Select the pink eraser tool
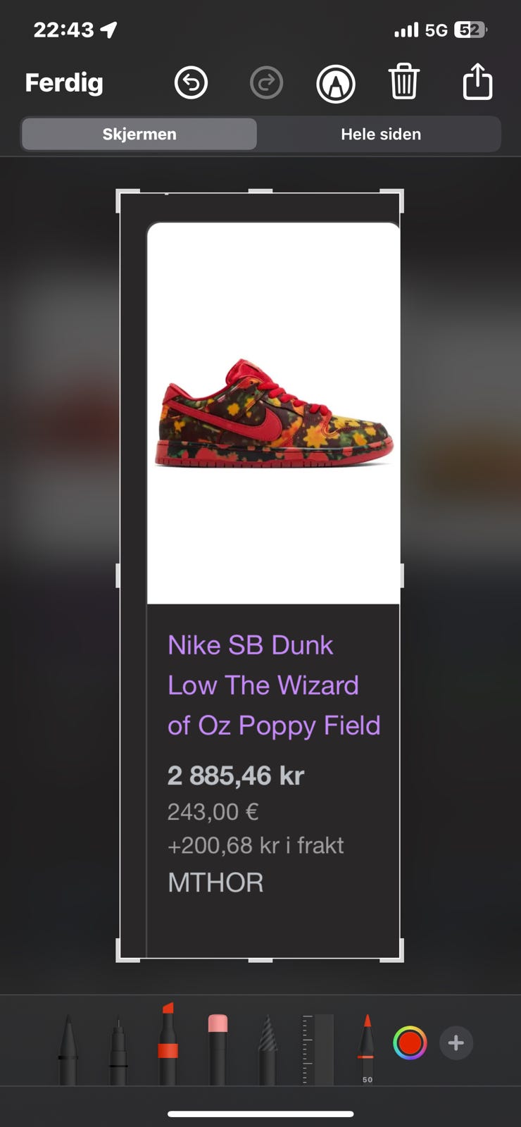 coord(218,1050)
